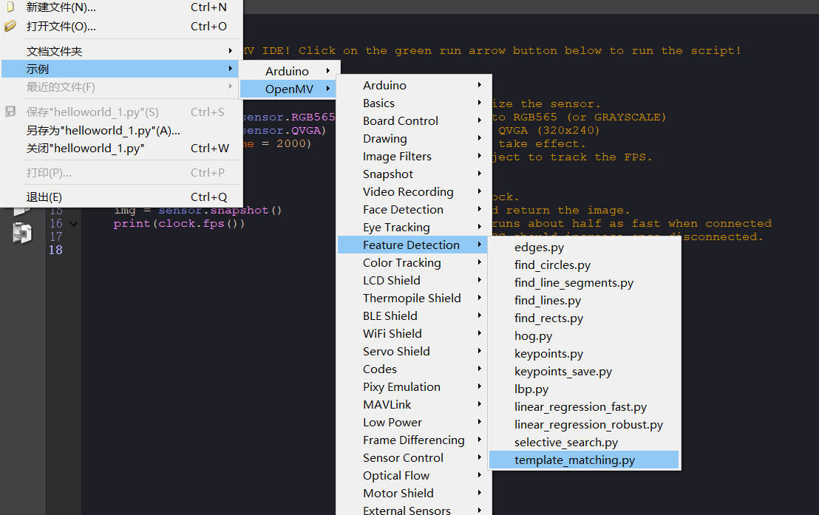Open the 文档文件夹 submenu
Viewport: 819px width, 515px height.
(x=122, y=51)
